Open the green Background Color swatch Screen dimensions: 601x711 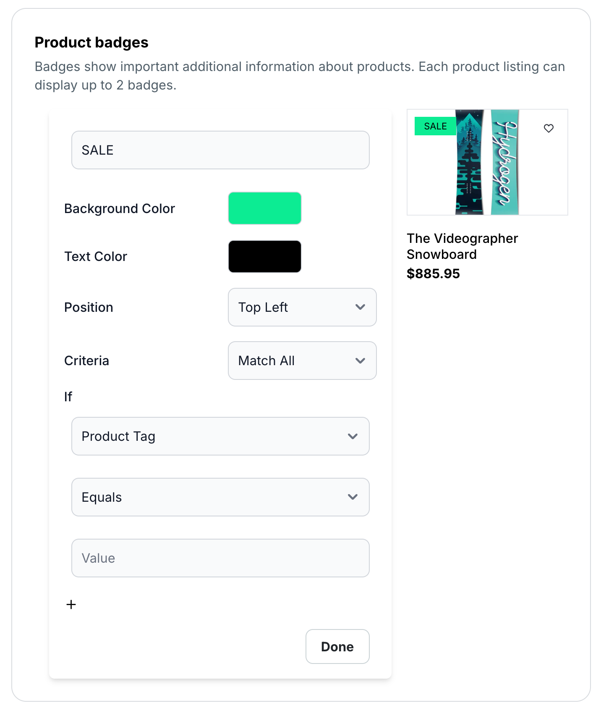[265, 208]
